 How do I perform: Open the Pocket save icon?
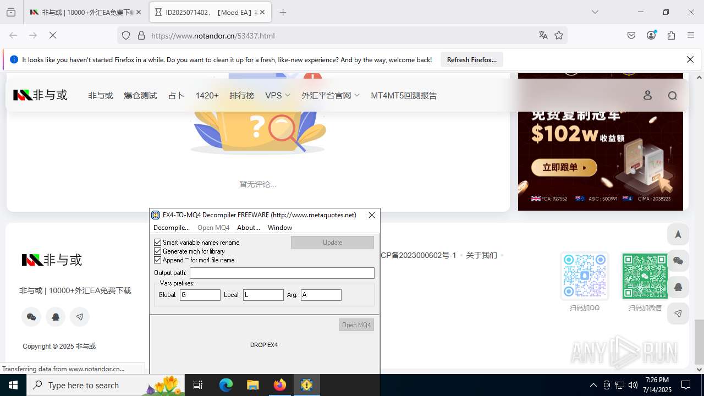click(x=631, y=35)
